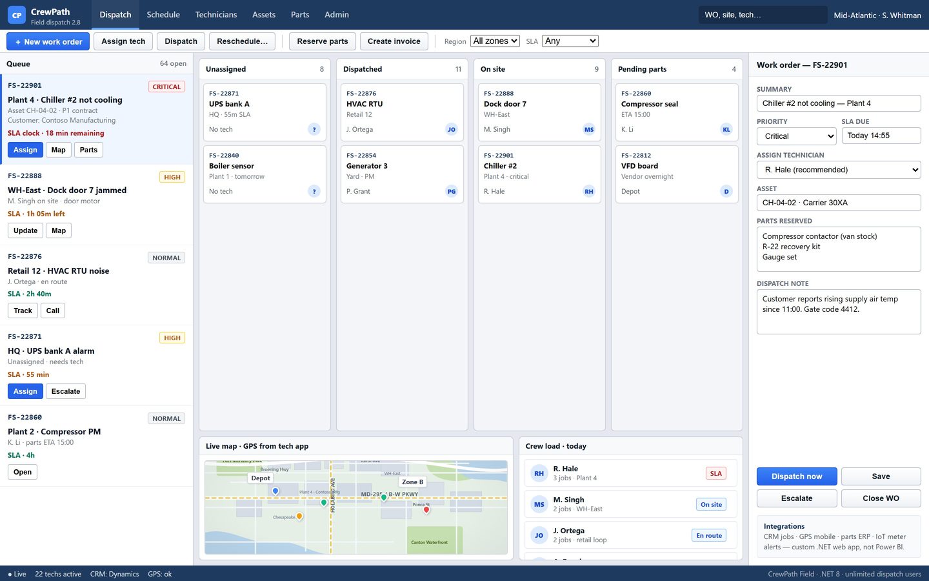The width and height of the screenshot is (929, 581).
Task: Click the Dispatch note text area
Action: pos(839,312)
